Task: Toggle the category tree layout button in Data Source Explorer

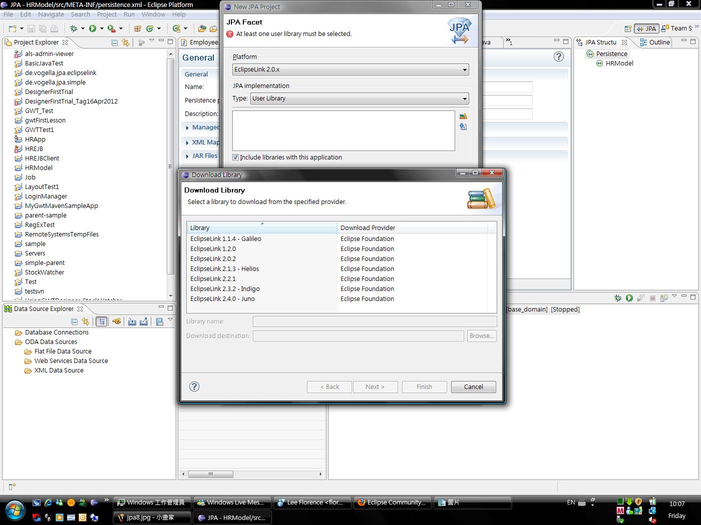Action: [x=102, y=321]
